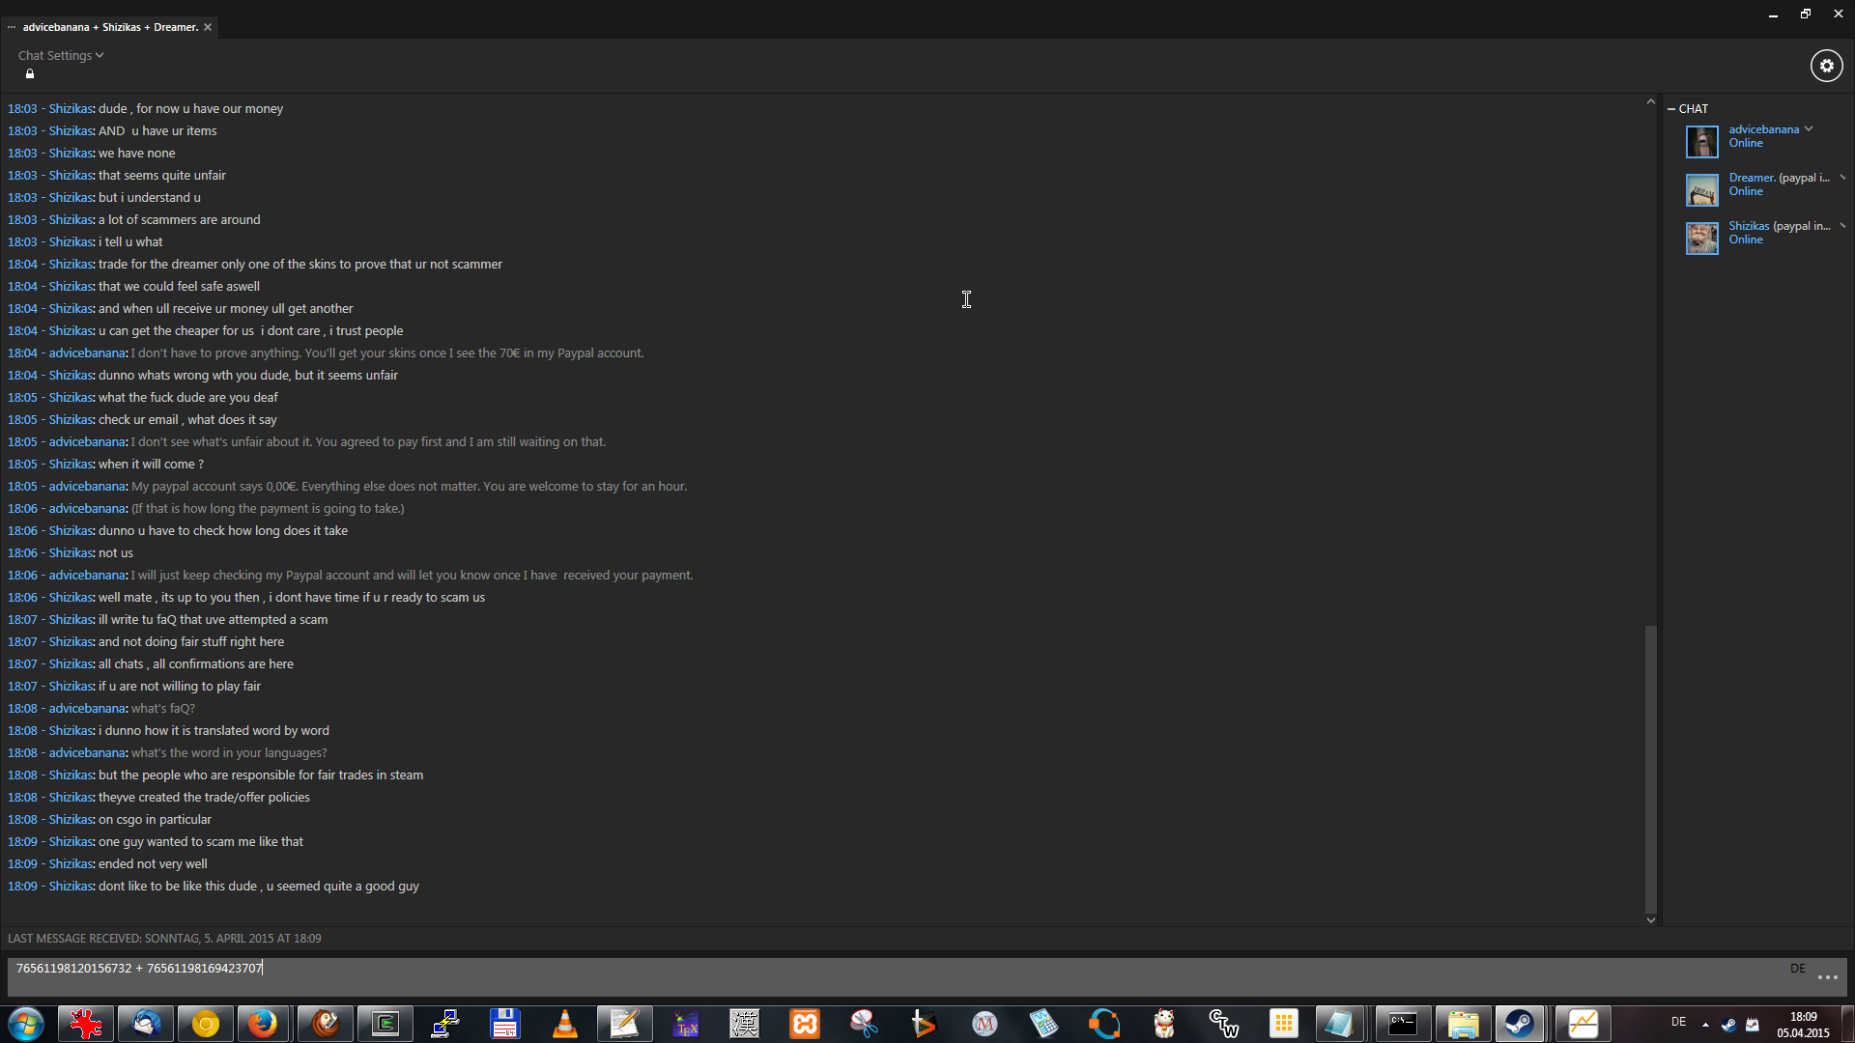1855x1043 pixels.
Task: Open the chat window settings gear
Action: coord(1826,66)
